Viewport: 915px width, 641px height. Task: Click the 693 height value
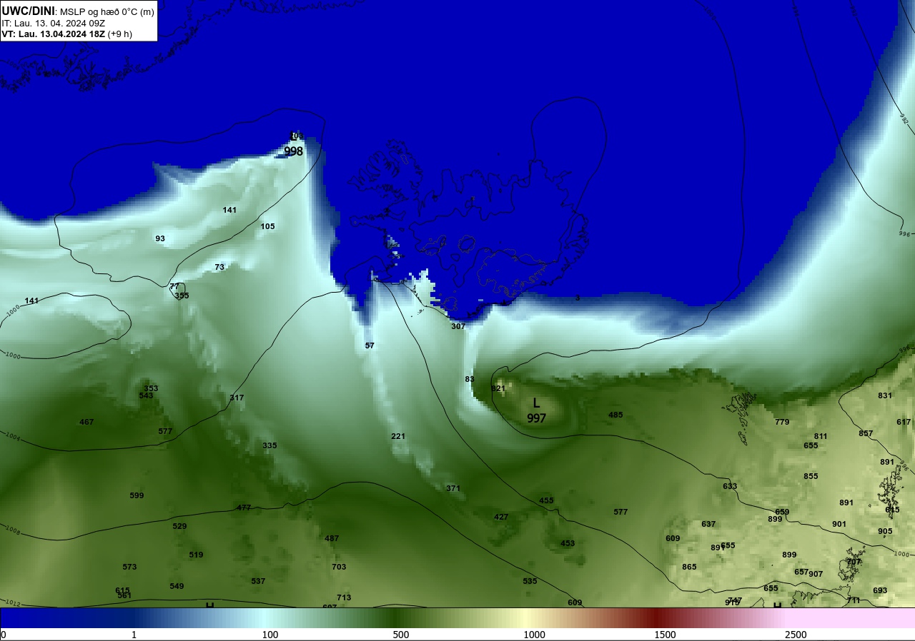click(x=880, y=590)
